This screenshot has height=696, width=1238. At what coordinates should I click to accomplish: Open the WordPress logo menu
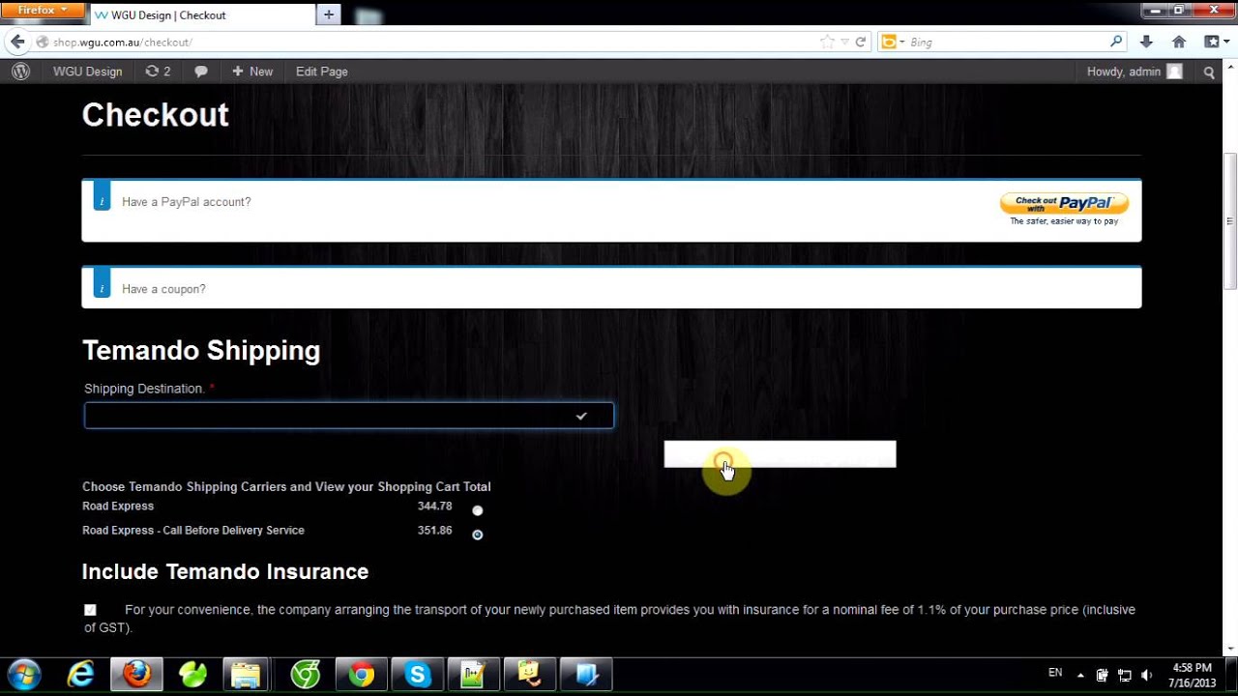20,72
